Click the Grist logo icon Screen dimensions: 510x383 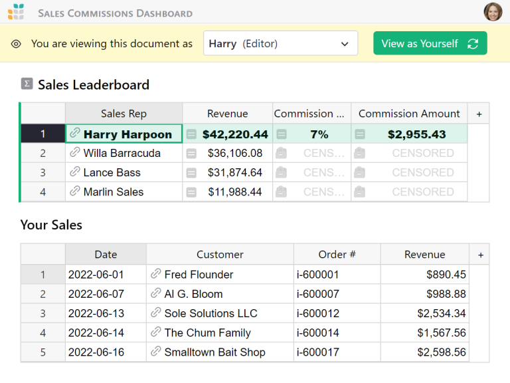click(x=17, y=11)
